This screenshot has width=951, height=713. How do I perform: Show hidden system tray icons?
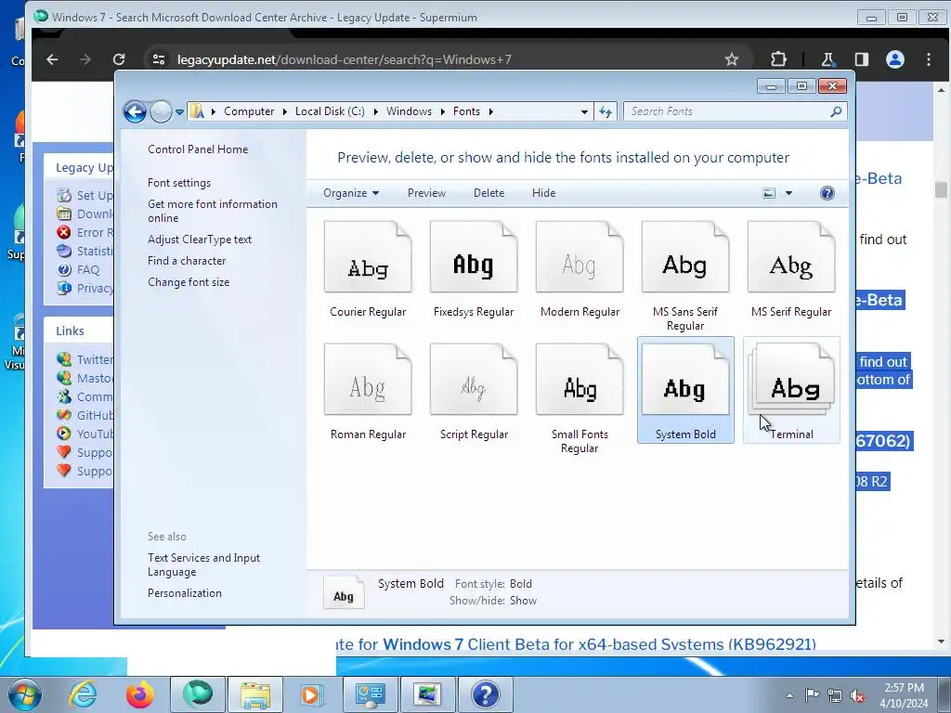click(789, 695)
